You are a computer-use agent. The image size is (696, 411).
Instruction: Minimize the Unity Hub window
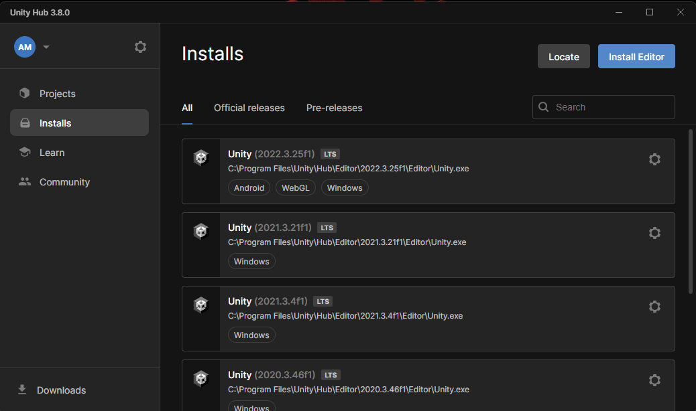(619, 12)
